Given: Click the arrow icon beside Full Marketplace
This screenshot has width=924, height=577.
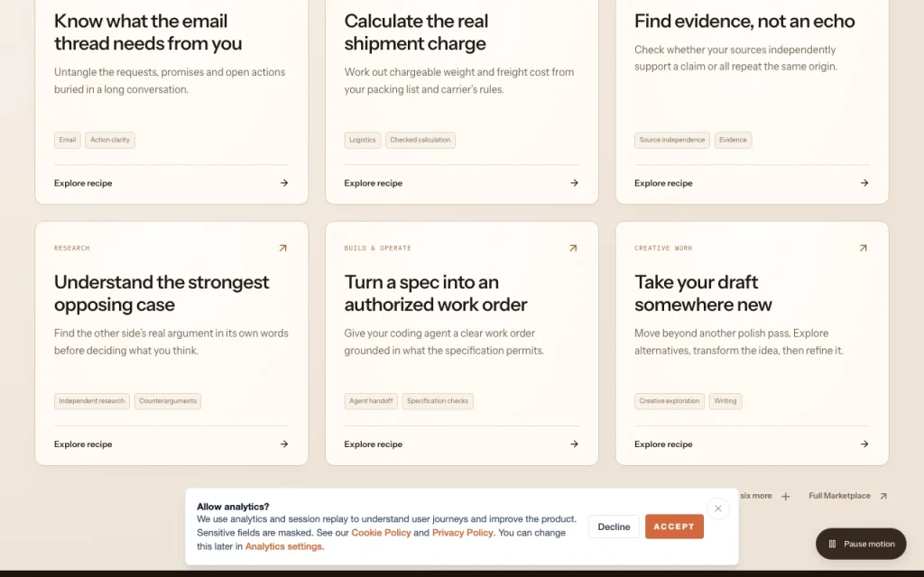Looking at the screenshot, I should [x=883, y=497].
